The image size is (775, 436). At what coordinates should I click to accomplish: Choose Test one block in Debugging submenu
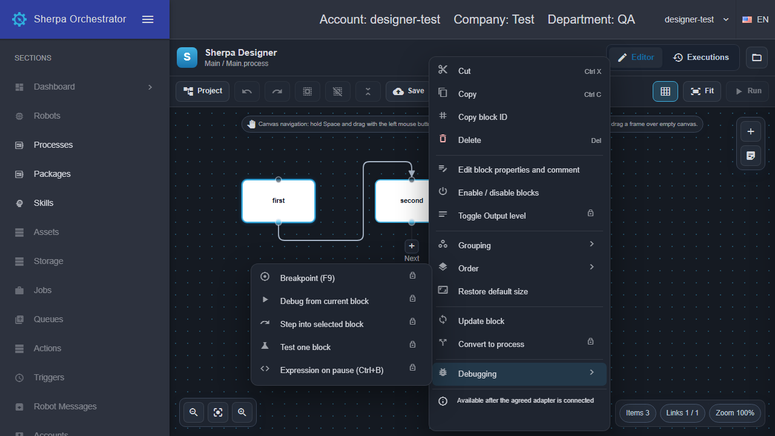click(x=341, y=347)
